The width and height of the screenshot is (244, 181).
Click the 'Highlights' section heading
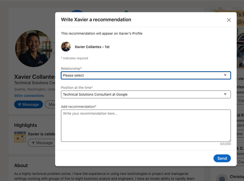(x=25, y=125)
